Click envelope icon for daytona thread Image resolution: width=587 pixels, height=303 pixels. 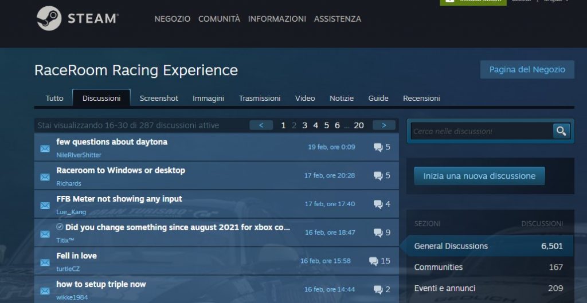[45, 149]
